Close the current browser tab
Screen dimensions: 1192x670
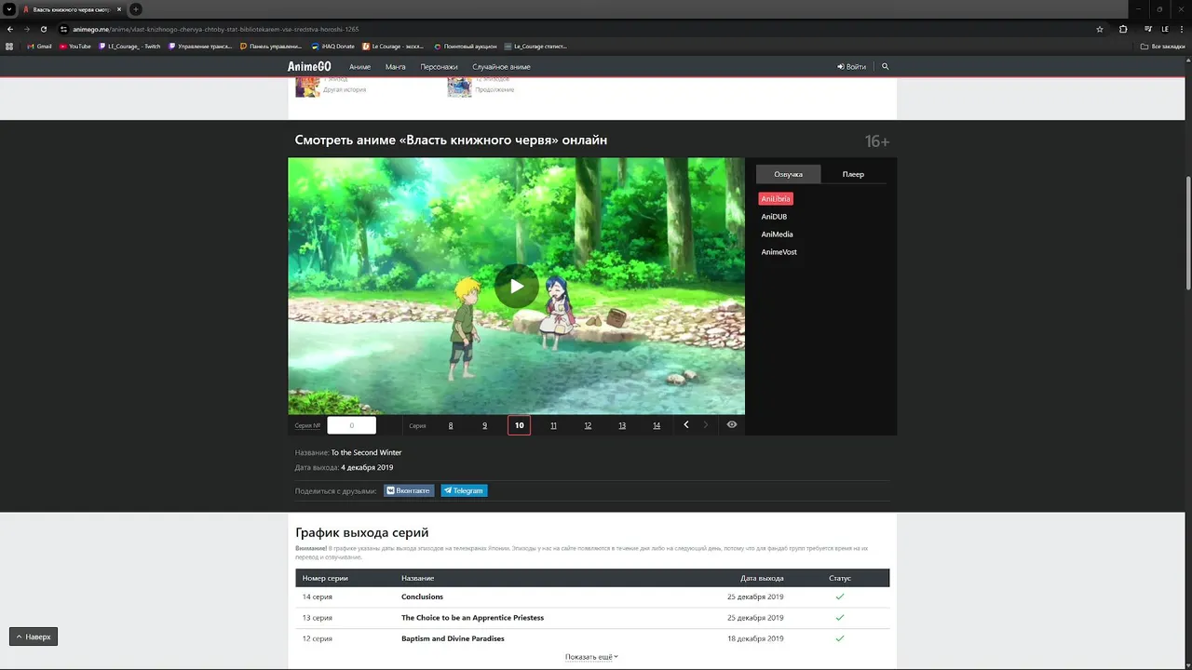[x=119, y=9]
